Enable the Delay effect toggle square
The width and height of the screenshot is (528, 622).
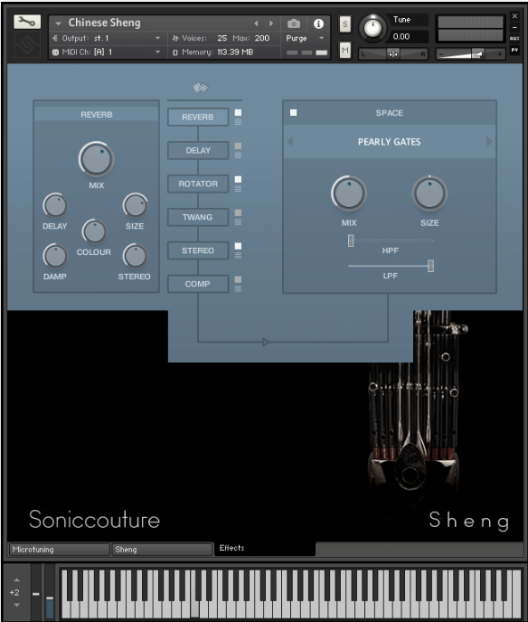[x=238, y=146]
